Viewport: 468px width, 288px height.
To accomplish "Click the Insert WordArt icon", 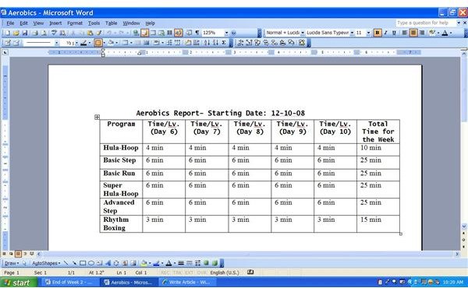I will [108, 263].
